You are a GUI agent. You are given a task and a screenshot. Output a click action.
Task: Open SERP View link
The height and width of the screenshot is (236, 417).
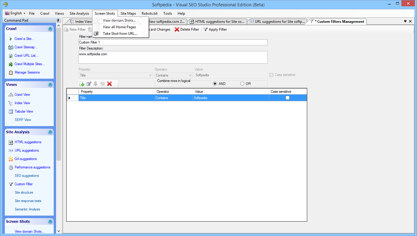coord(23,120)
